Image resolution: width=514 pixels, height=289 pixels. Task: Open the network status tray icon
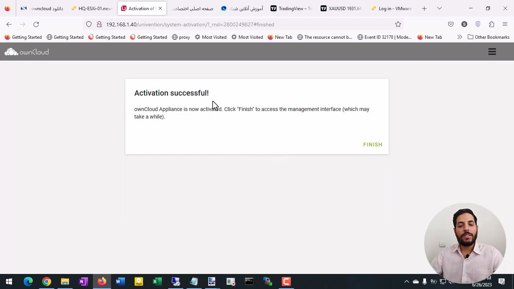pyautogui.click(x=443, y=281)
